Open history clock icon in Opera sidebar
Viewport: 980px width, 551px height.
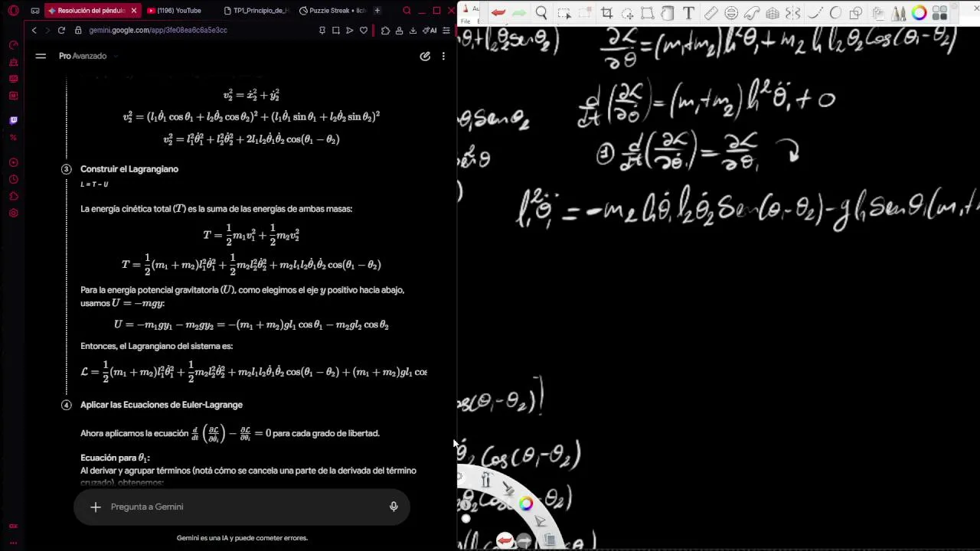pos(13,179)
